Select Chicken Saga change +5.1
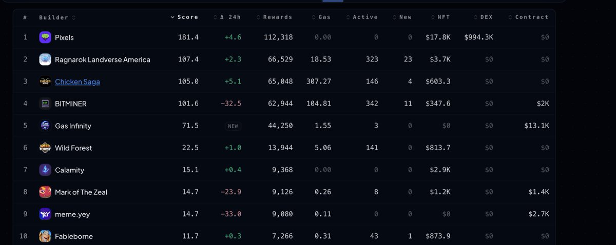 pos(233,81)
